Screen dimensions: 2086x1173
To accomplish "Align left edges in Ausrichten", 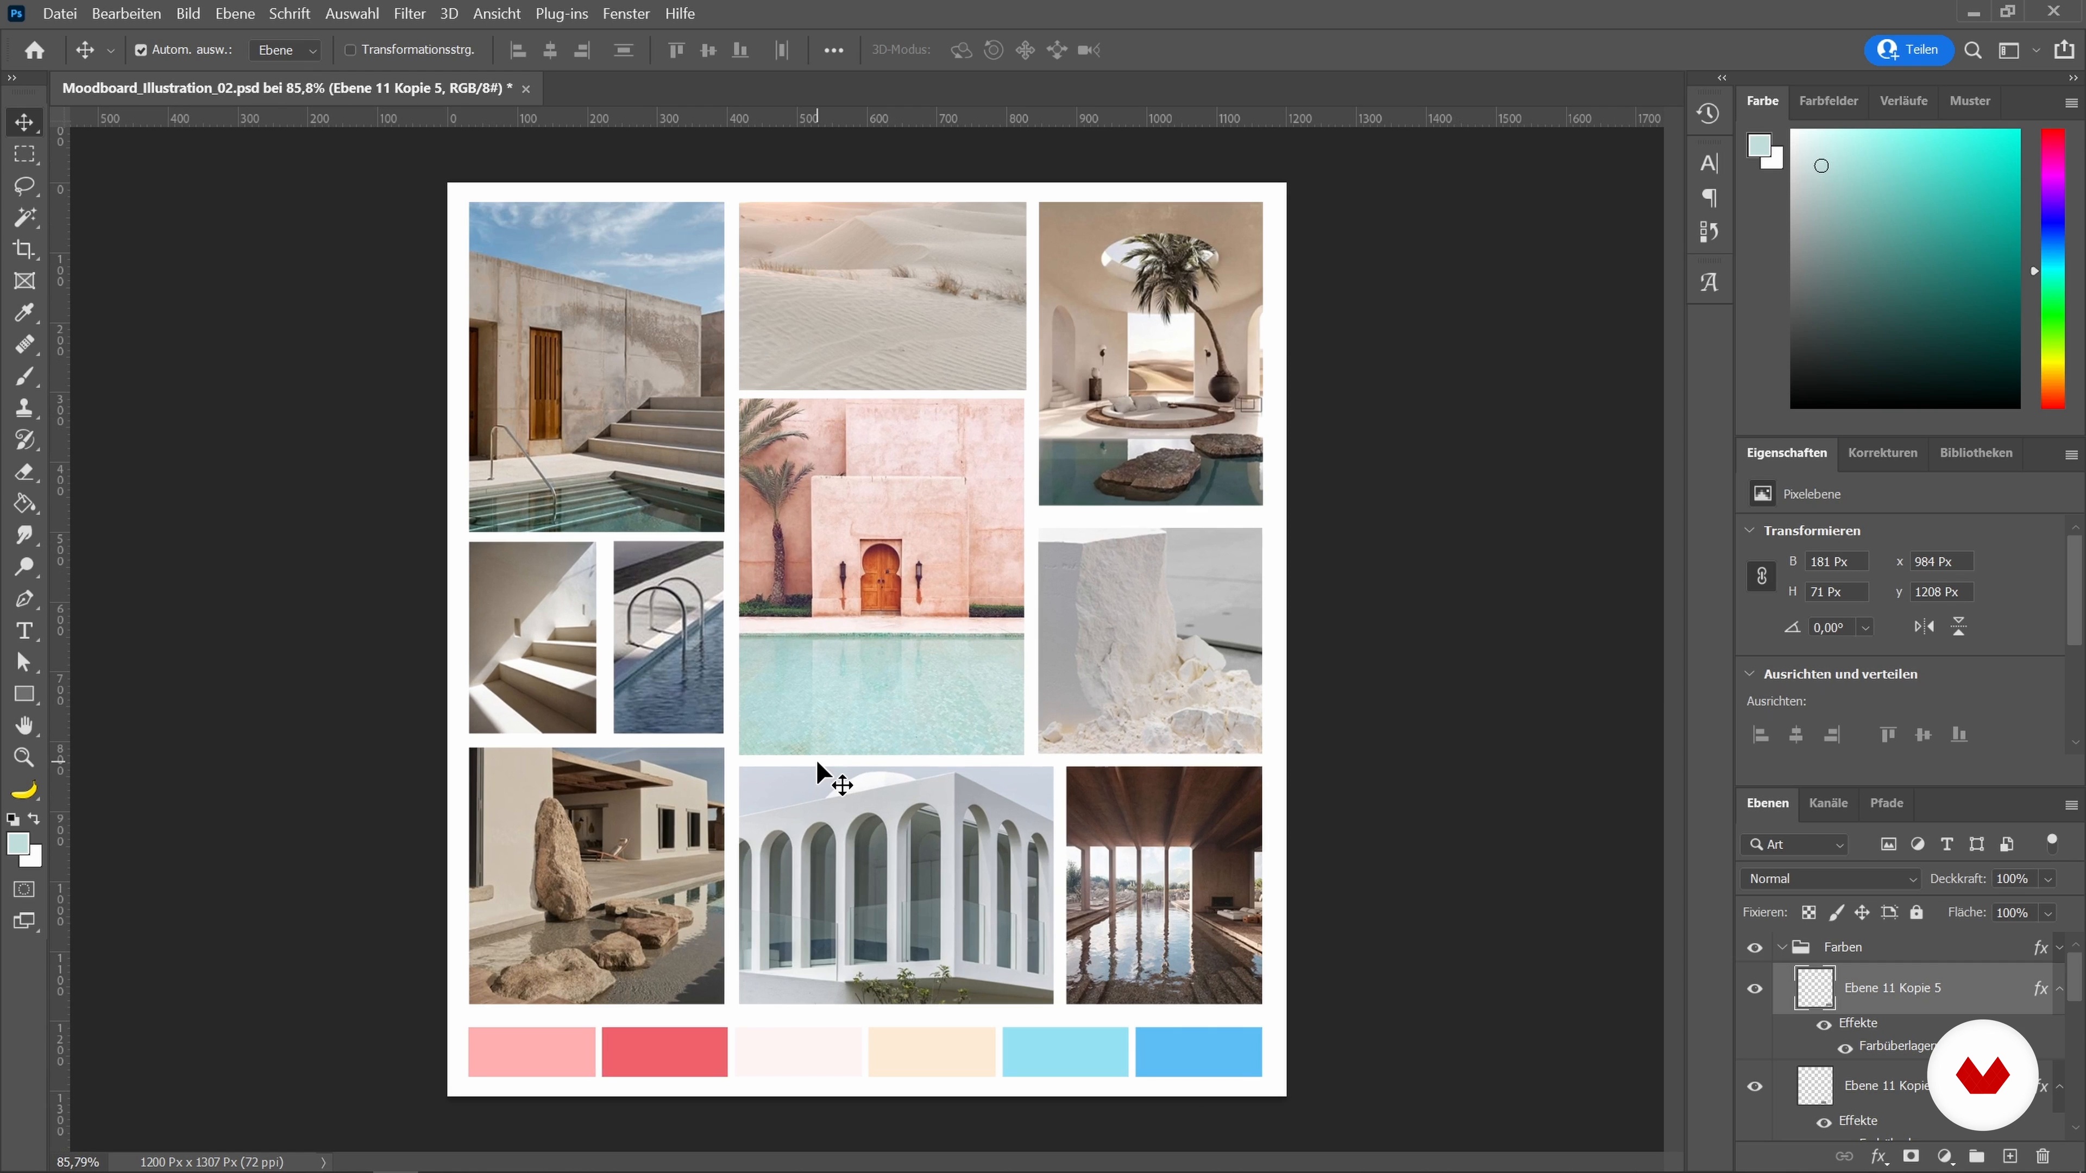I will 1761,735.
